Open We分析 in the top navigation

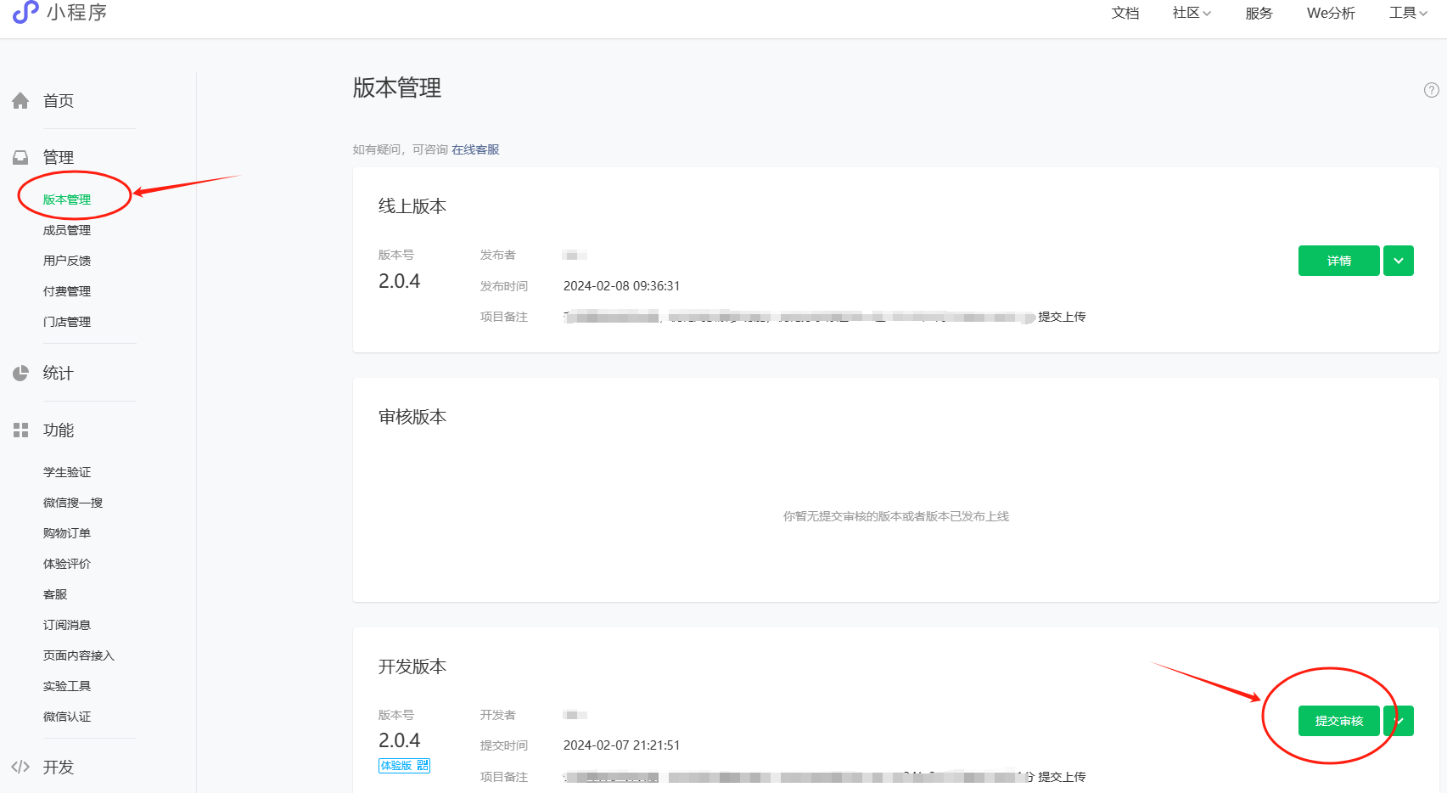pos(1330,13)
